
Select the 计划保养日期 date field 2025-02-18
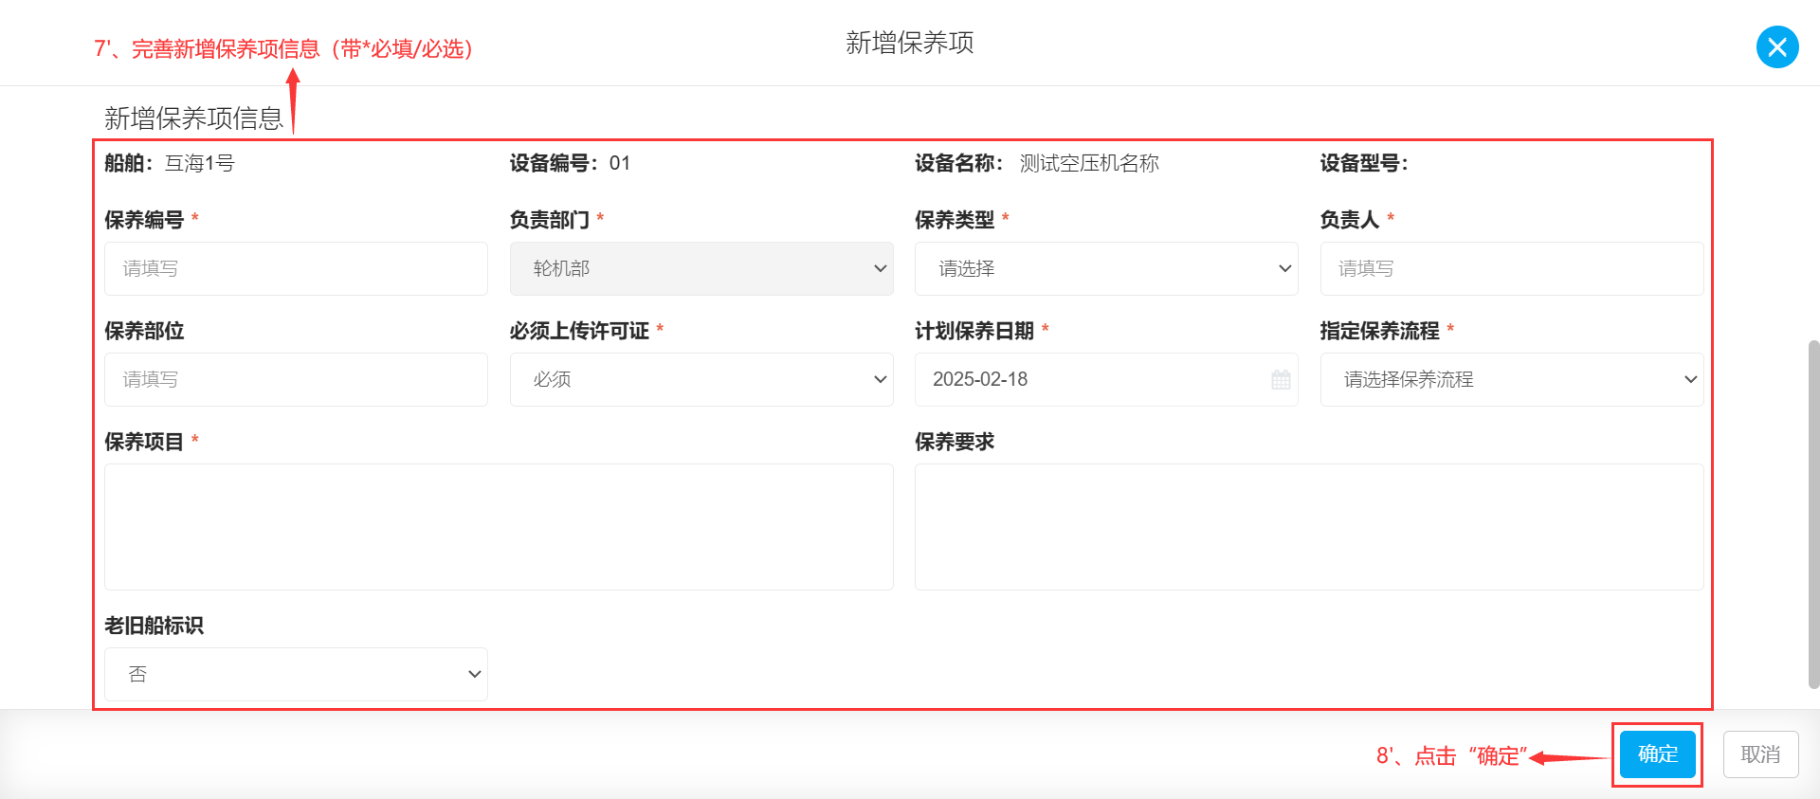[x=1106, y=379]
